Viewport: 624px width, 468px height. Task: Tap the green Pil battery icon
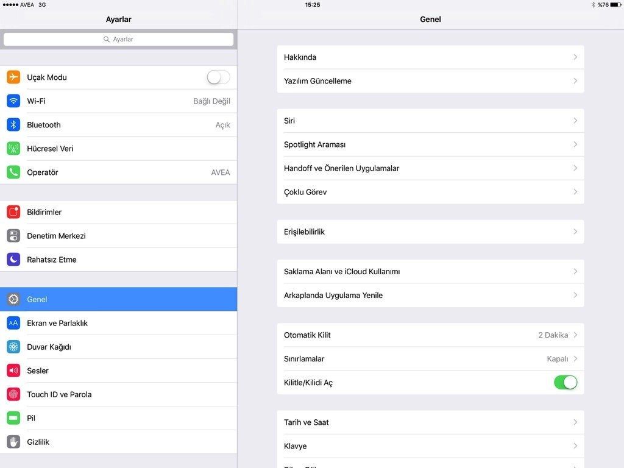13,418
